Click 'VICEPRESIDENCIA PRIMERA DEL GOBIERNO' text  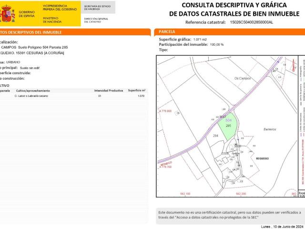[x=60, y=8]
